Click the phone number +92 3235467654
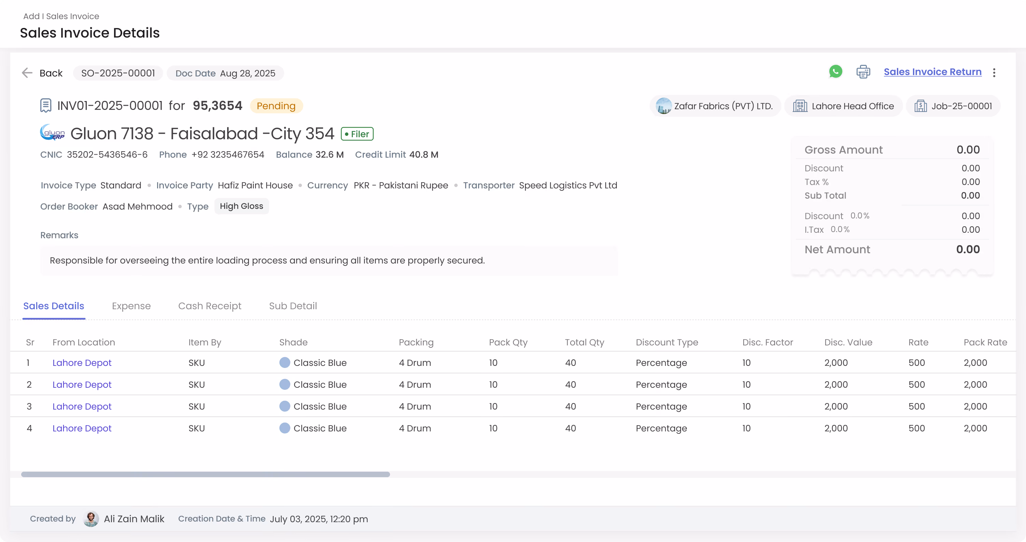Viewport: 1026px width, 542px height. [228, 154]
